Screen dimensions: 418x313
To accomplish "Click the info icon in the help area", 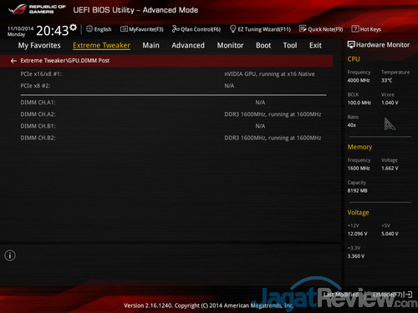I will (x=10, y=255).
